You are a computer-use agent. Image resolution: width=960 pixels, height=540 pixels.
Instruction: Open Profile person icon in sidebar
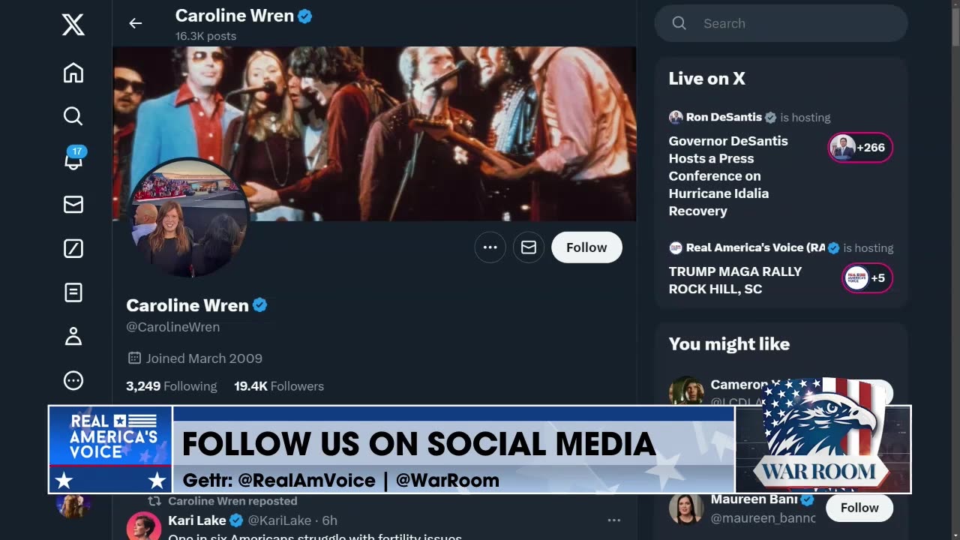(x=73, y=336)
